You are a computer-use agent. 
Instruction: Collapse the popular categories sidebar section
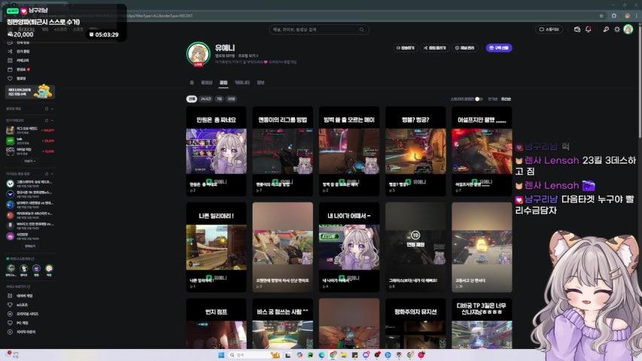(52, 121)
